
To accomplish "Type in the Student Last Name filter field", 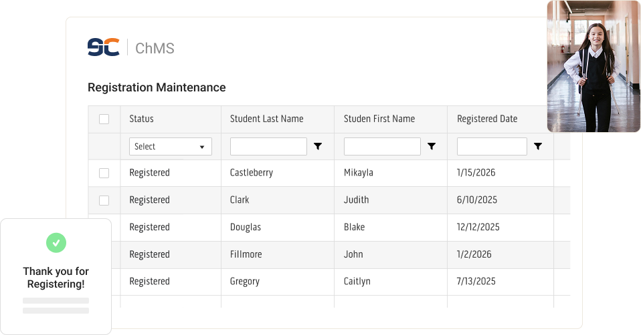I will point(268,146).
